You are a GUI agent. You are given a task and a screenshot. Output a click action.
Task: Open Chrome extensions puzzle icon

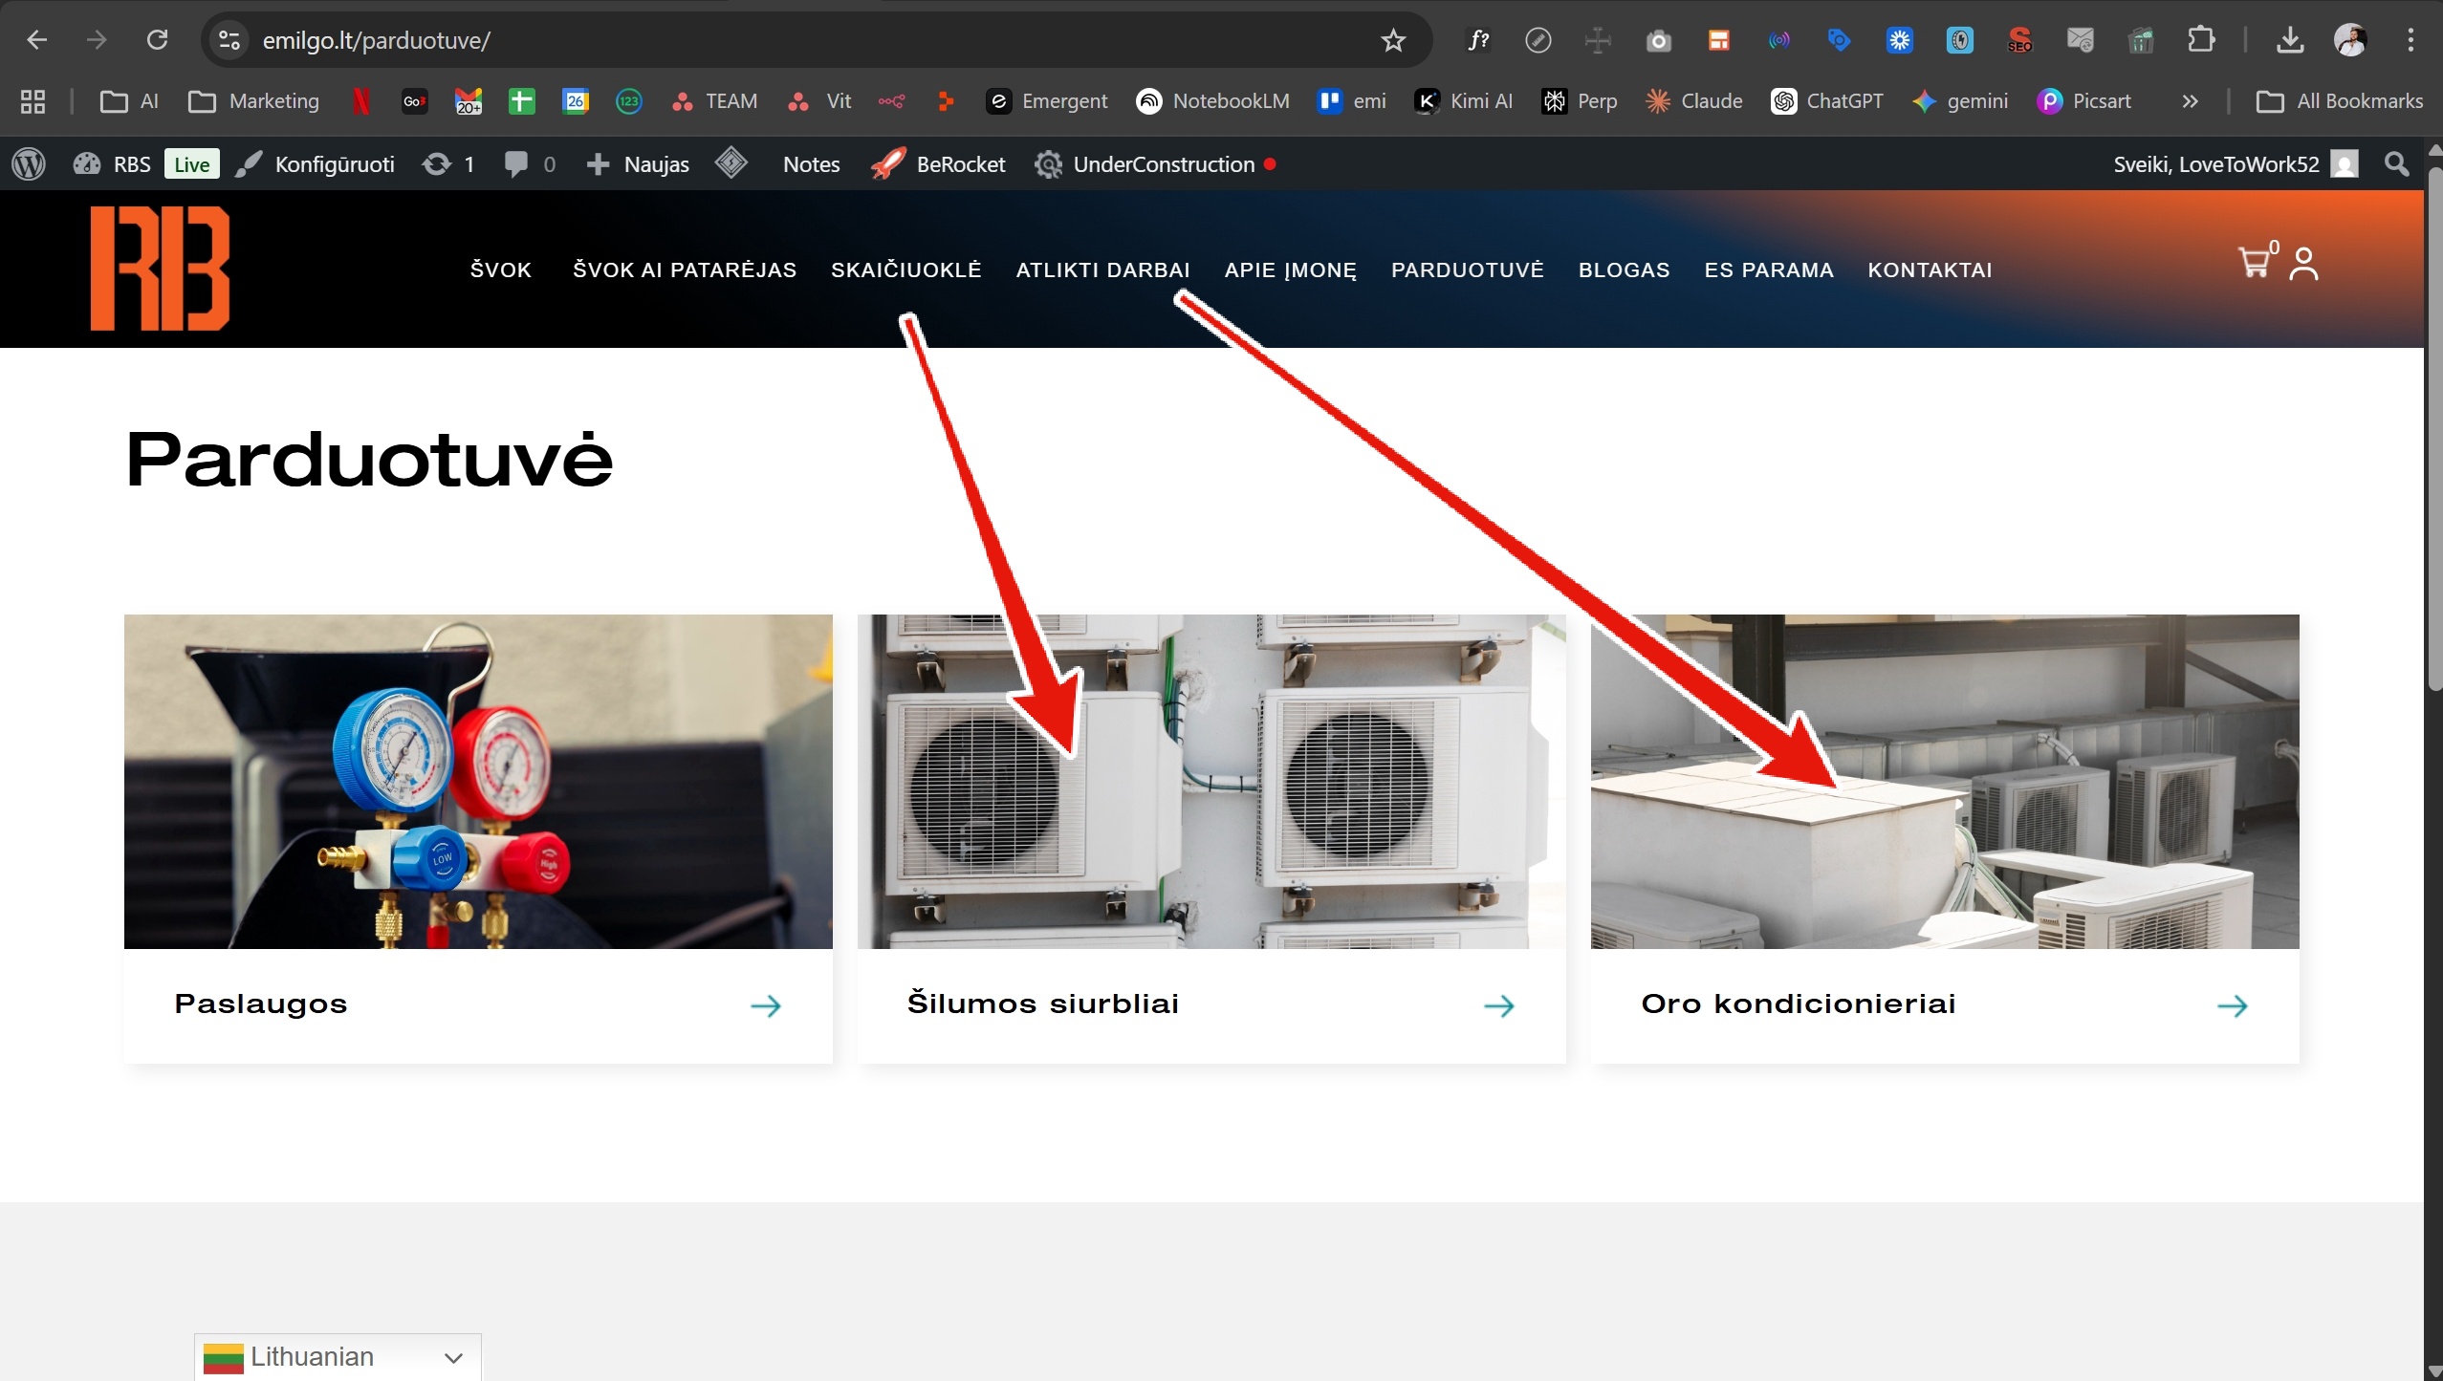tap(2200, 40)
